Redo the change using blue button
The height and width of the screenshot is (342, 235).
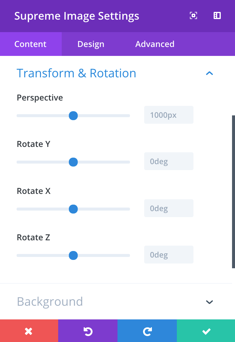point(147,331)
